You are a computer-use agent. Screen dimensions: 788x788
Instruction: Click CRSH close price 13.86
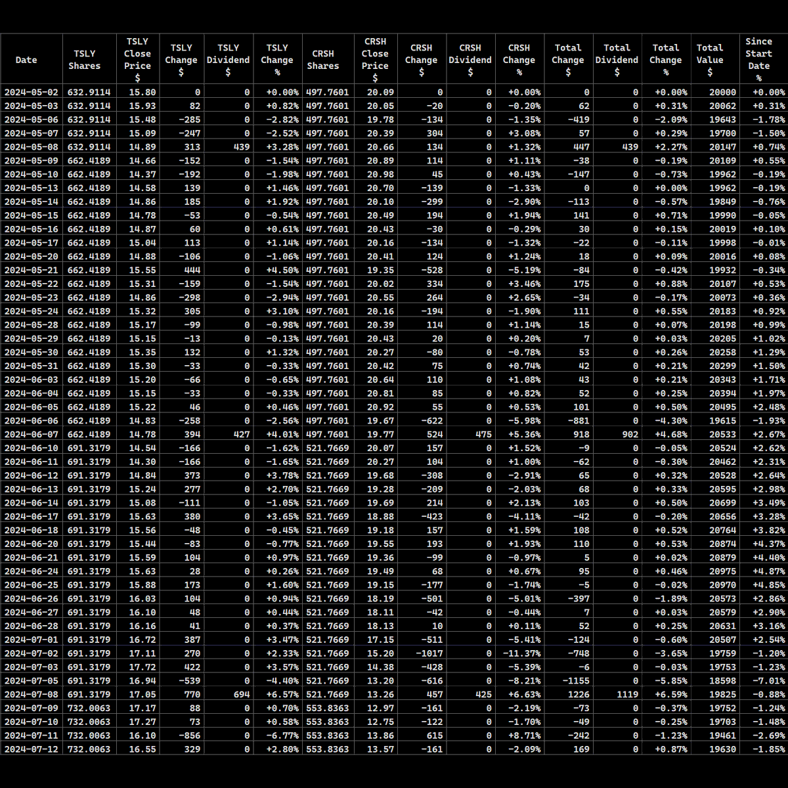pyautogui.click(x=381, y=735)
